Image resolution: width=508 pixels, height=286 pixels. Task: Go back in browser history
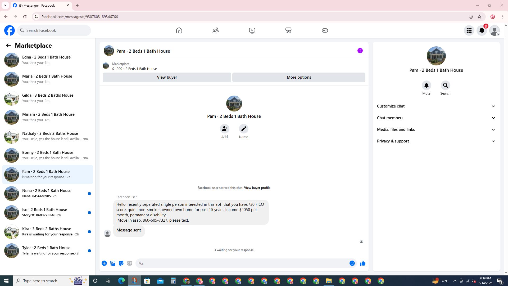coord(6,17)
